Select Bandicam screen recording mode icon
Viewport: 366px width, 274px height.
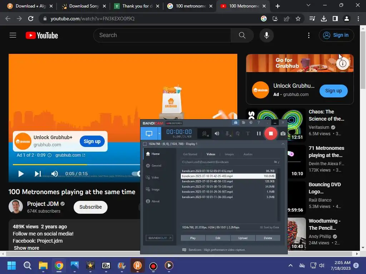coord(149,133)
